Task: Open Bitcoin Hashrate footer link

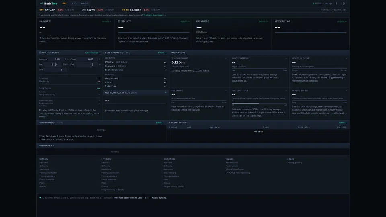Action: click(43, 163)
